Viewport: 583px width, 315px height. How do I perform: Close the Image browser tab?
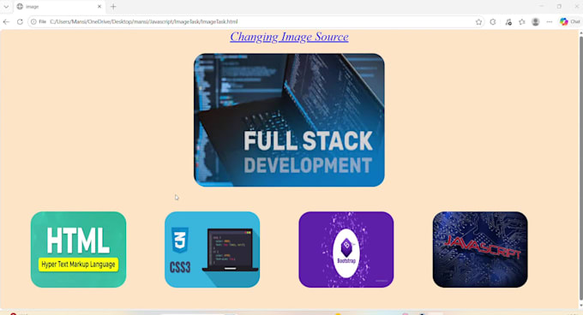coord(99,6)
